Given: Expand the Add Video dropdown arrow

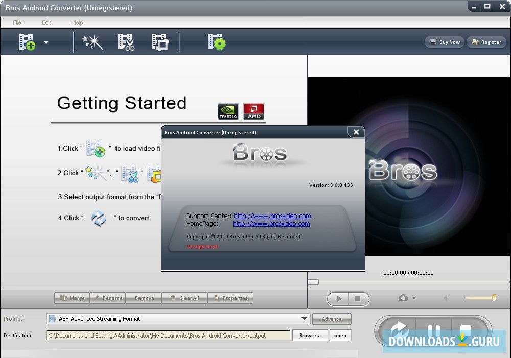Looking at the screenshot, I should [x=46, y=42].
